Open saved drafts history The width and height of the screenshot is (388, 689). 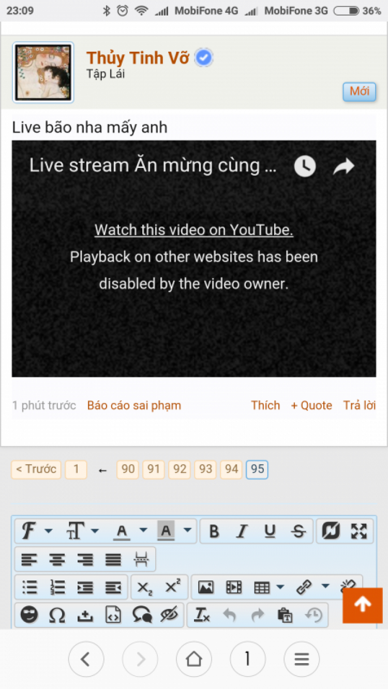pos(314,615)
